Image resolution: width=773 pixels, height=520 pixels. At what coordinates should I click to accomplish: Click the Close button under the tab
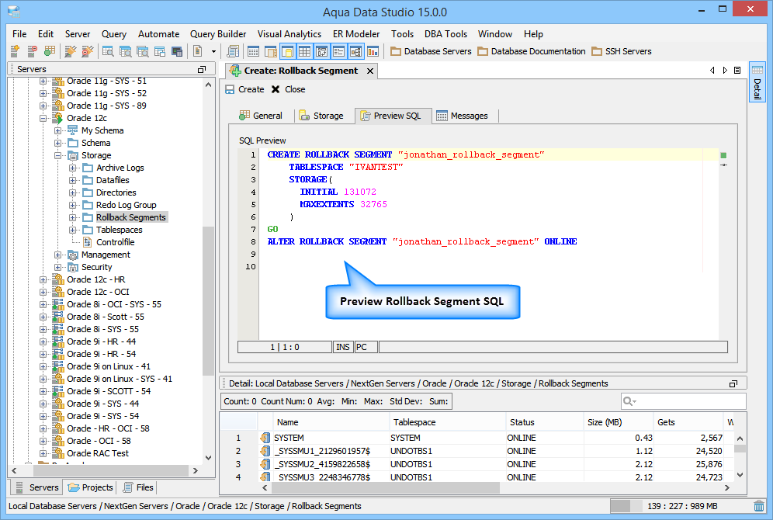point(288,89)
